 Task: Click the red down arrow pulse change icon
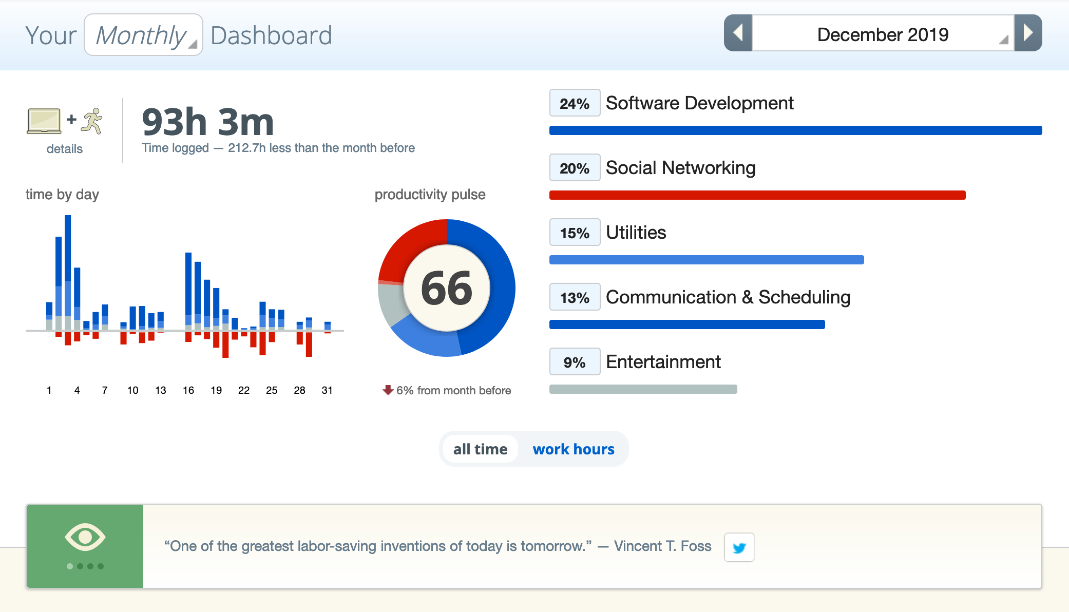(388, 390)
